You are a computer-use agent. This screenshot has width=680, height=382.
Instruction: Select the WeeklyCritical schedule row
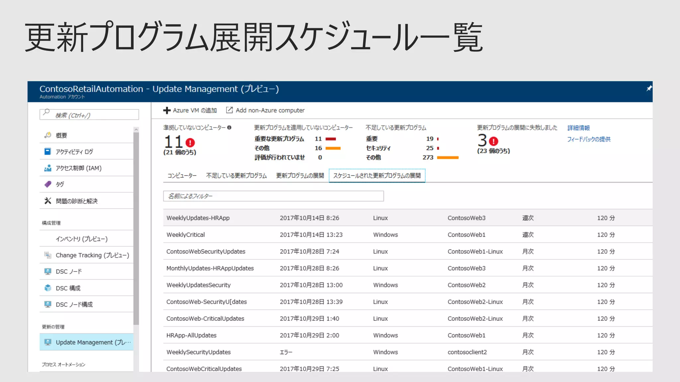coord(186,235)
